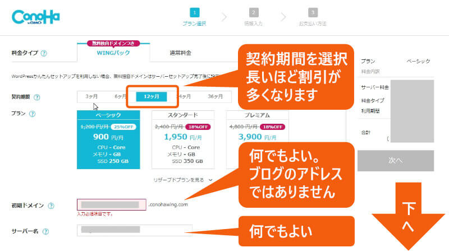
Task: Click the サーバー料金 summary label
Action: point(375,87)
